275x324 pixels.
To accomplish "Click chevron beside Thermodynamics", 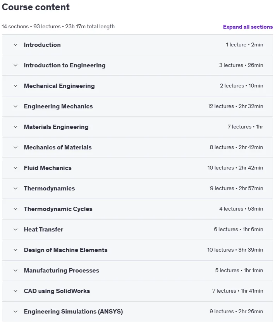I will point(15,189).
